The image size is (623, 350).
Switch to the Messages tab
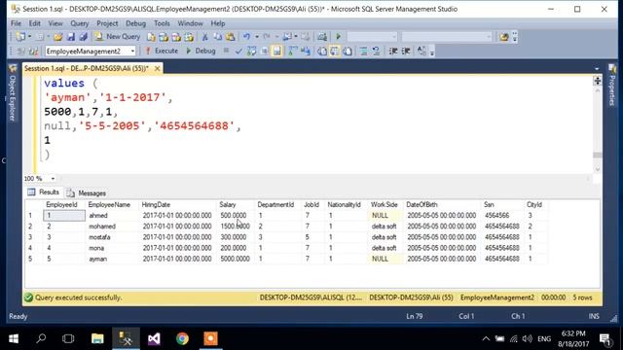pyautogui.click(x=87, y=193)
